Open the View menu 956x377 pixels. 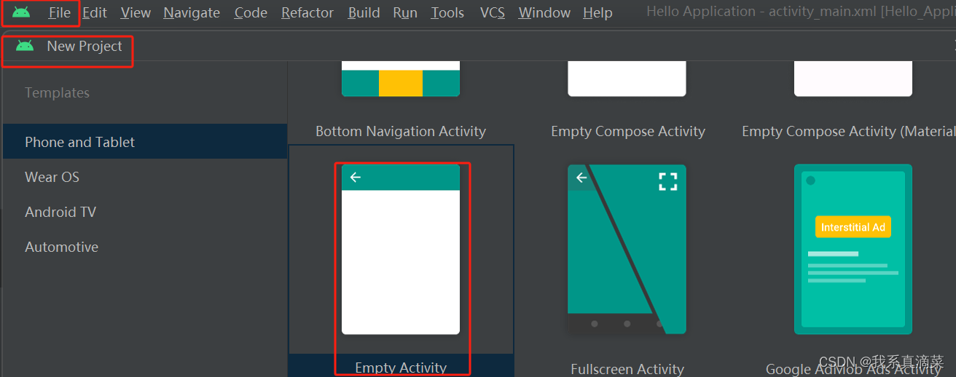point(136,13)
